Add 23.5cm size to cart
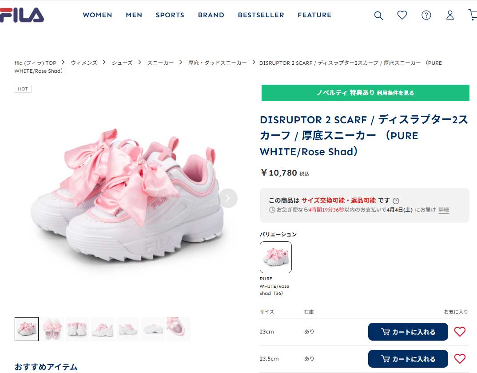 pos(408,359)
